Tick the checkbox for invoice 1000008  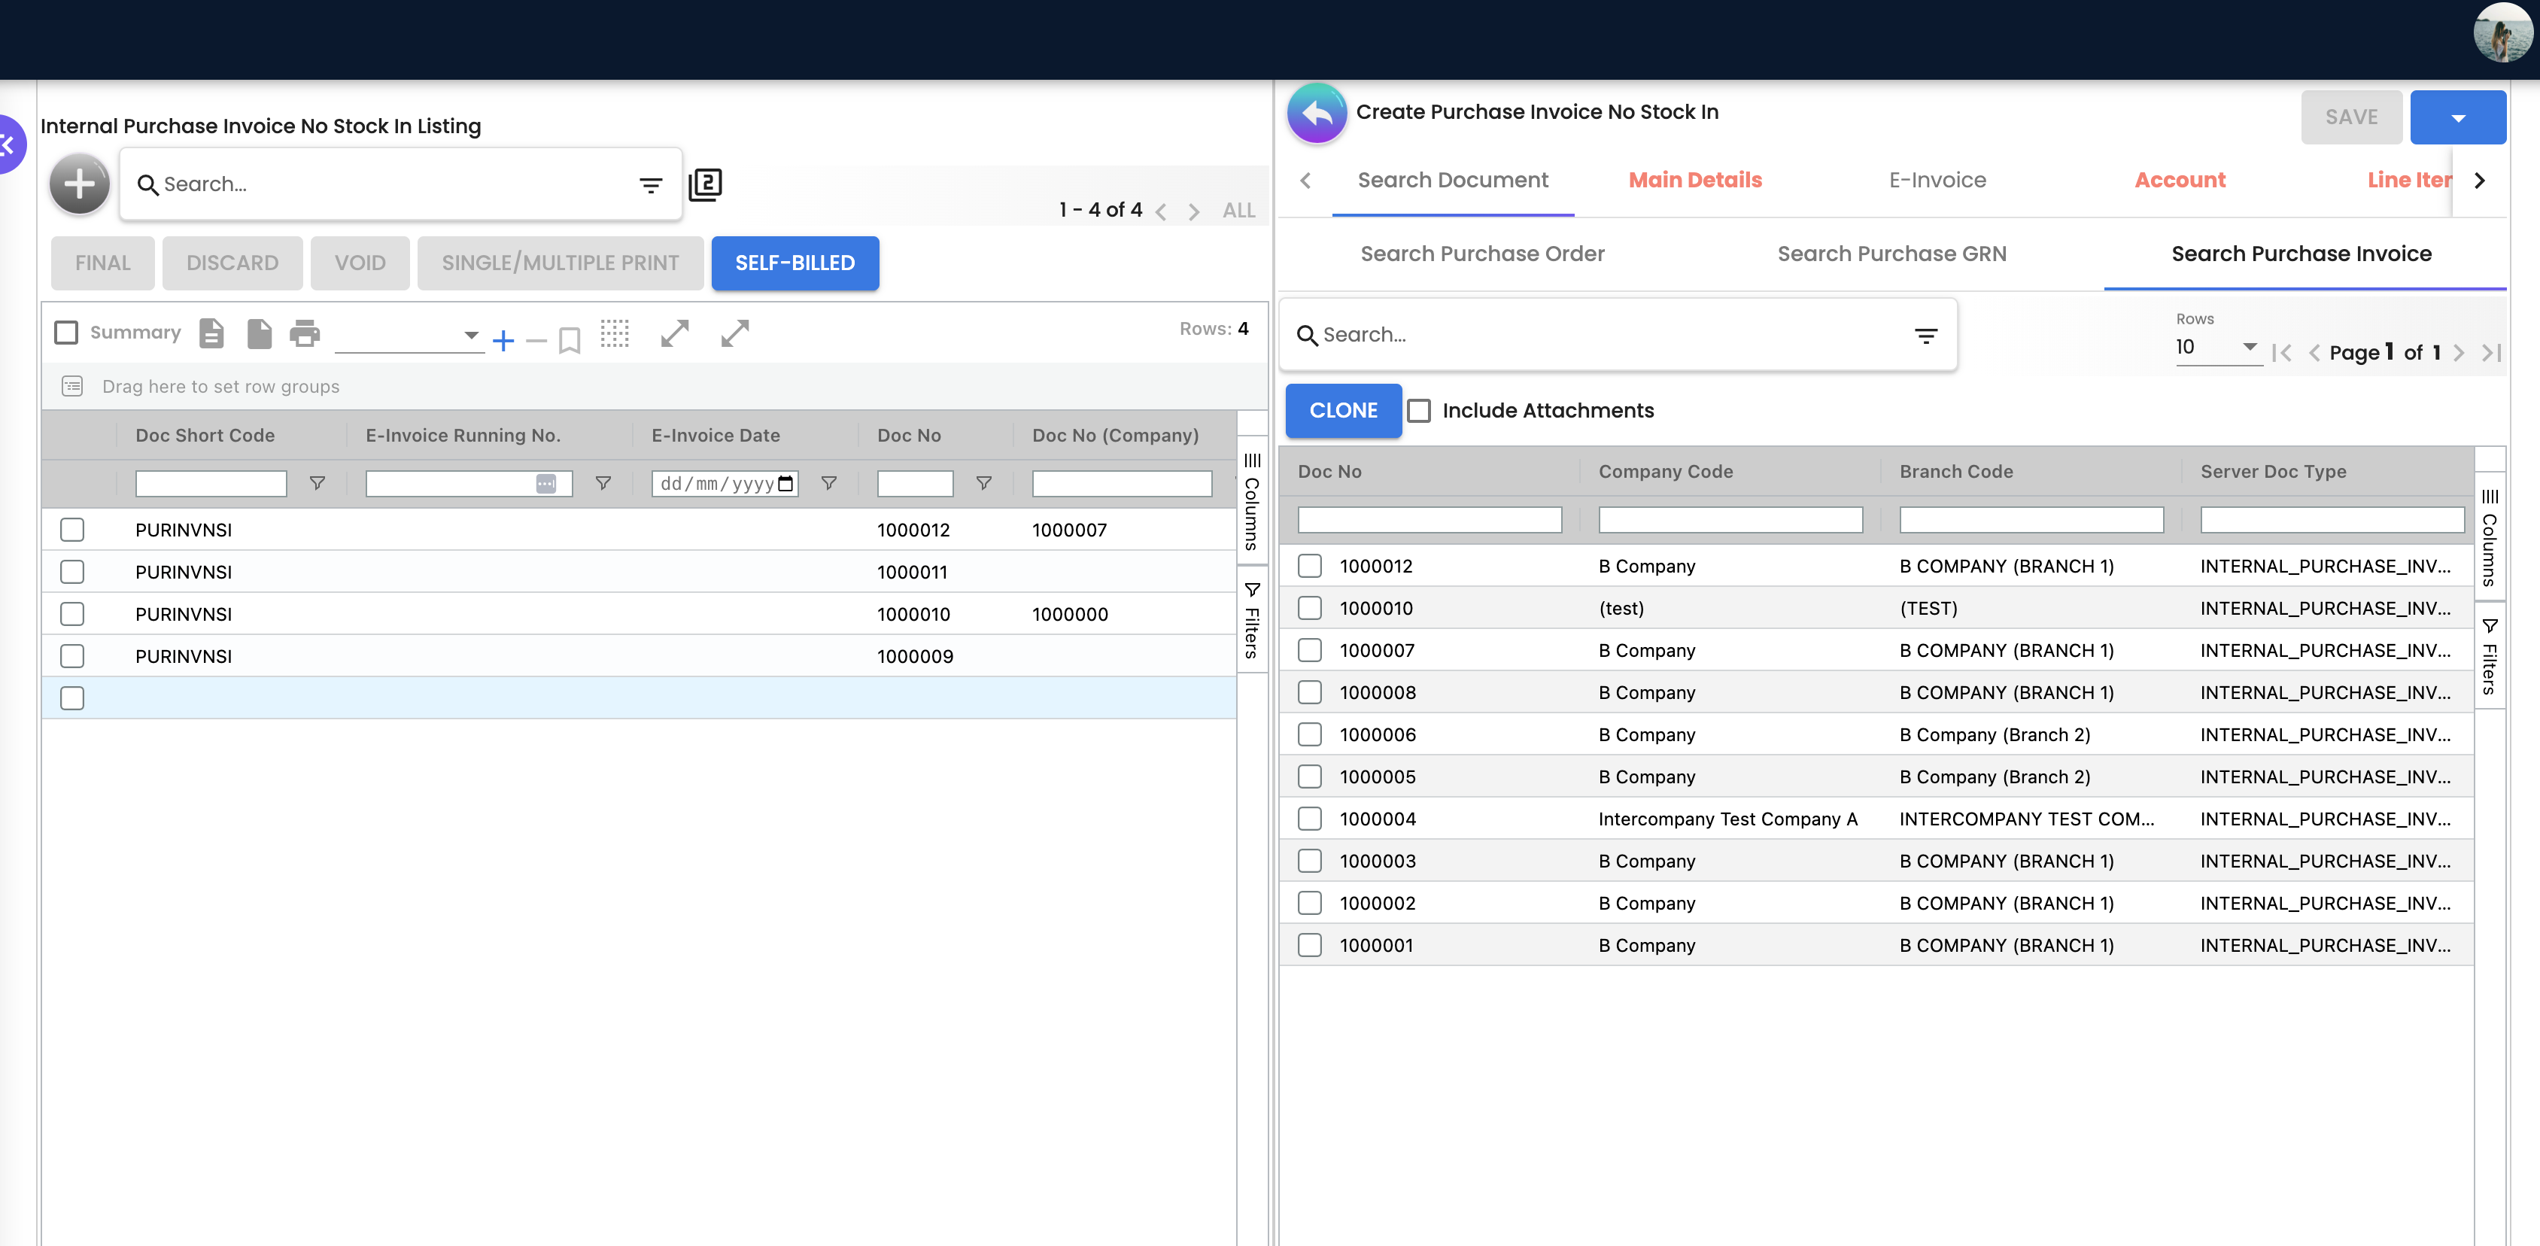coord(1309,693)
